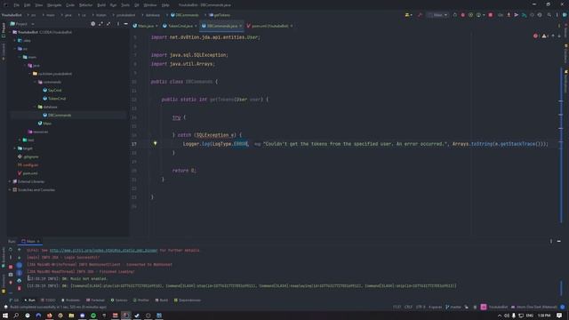Open the Profile run options dropdown arrow
Image resolution: width=569 pixels, height=320 pixels.
(484, 15)
